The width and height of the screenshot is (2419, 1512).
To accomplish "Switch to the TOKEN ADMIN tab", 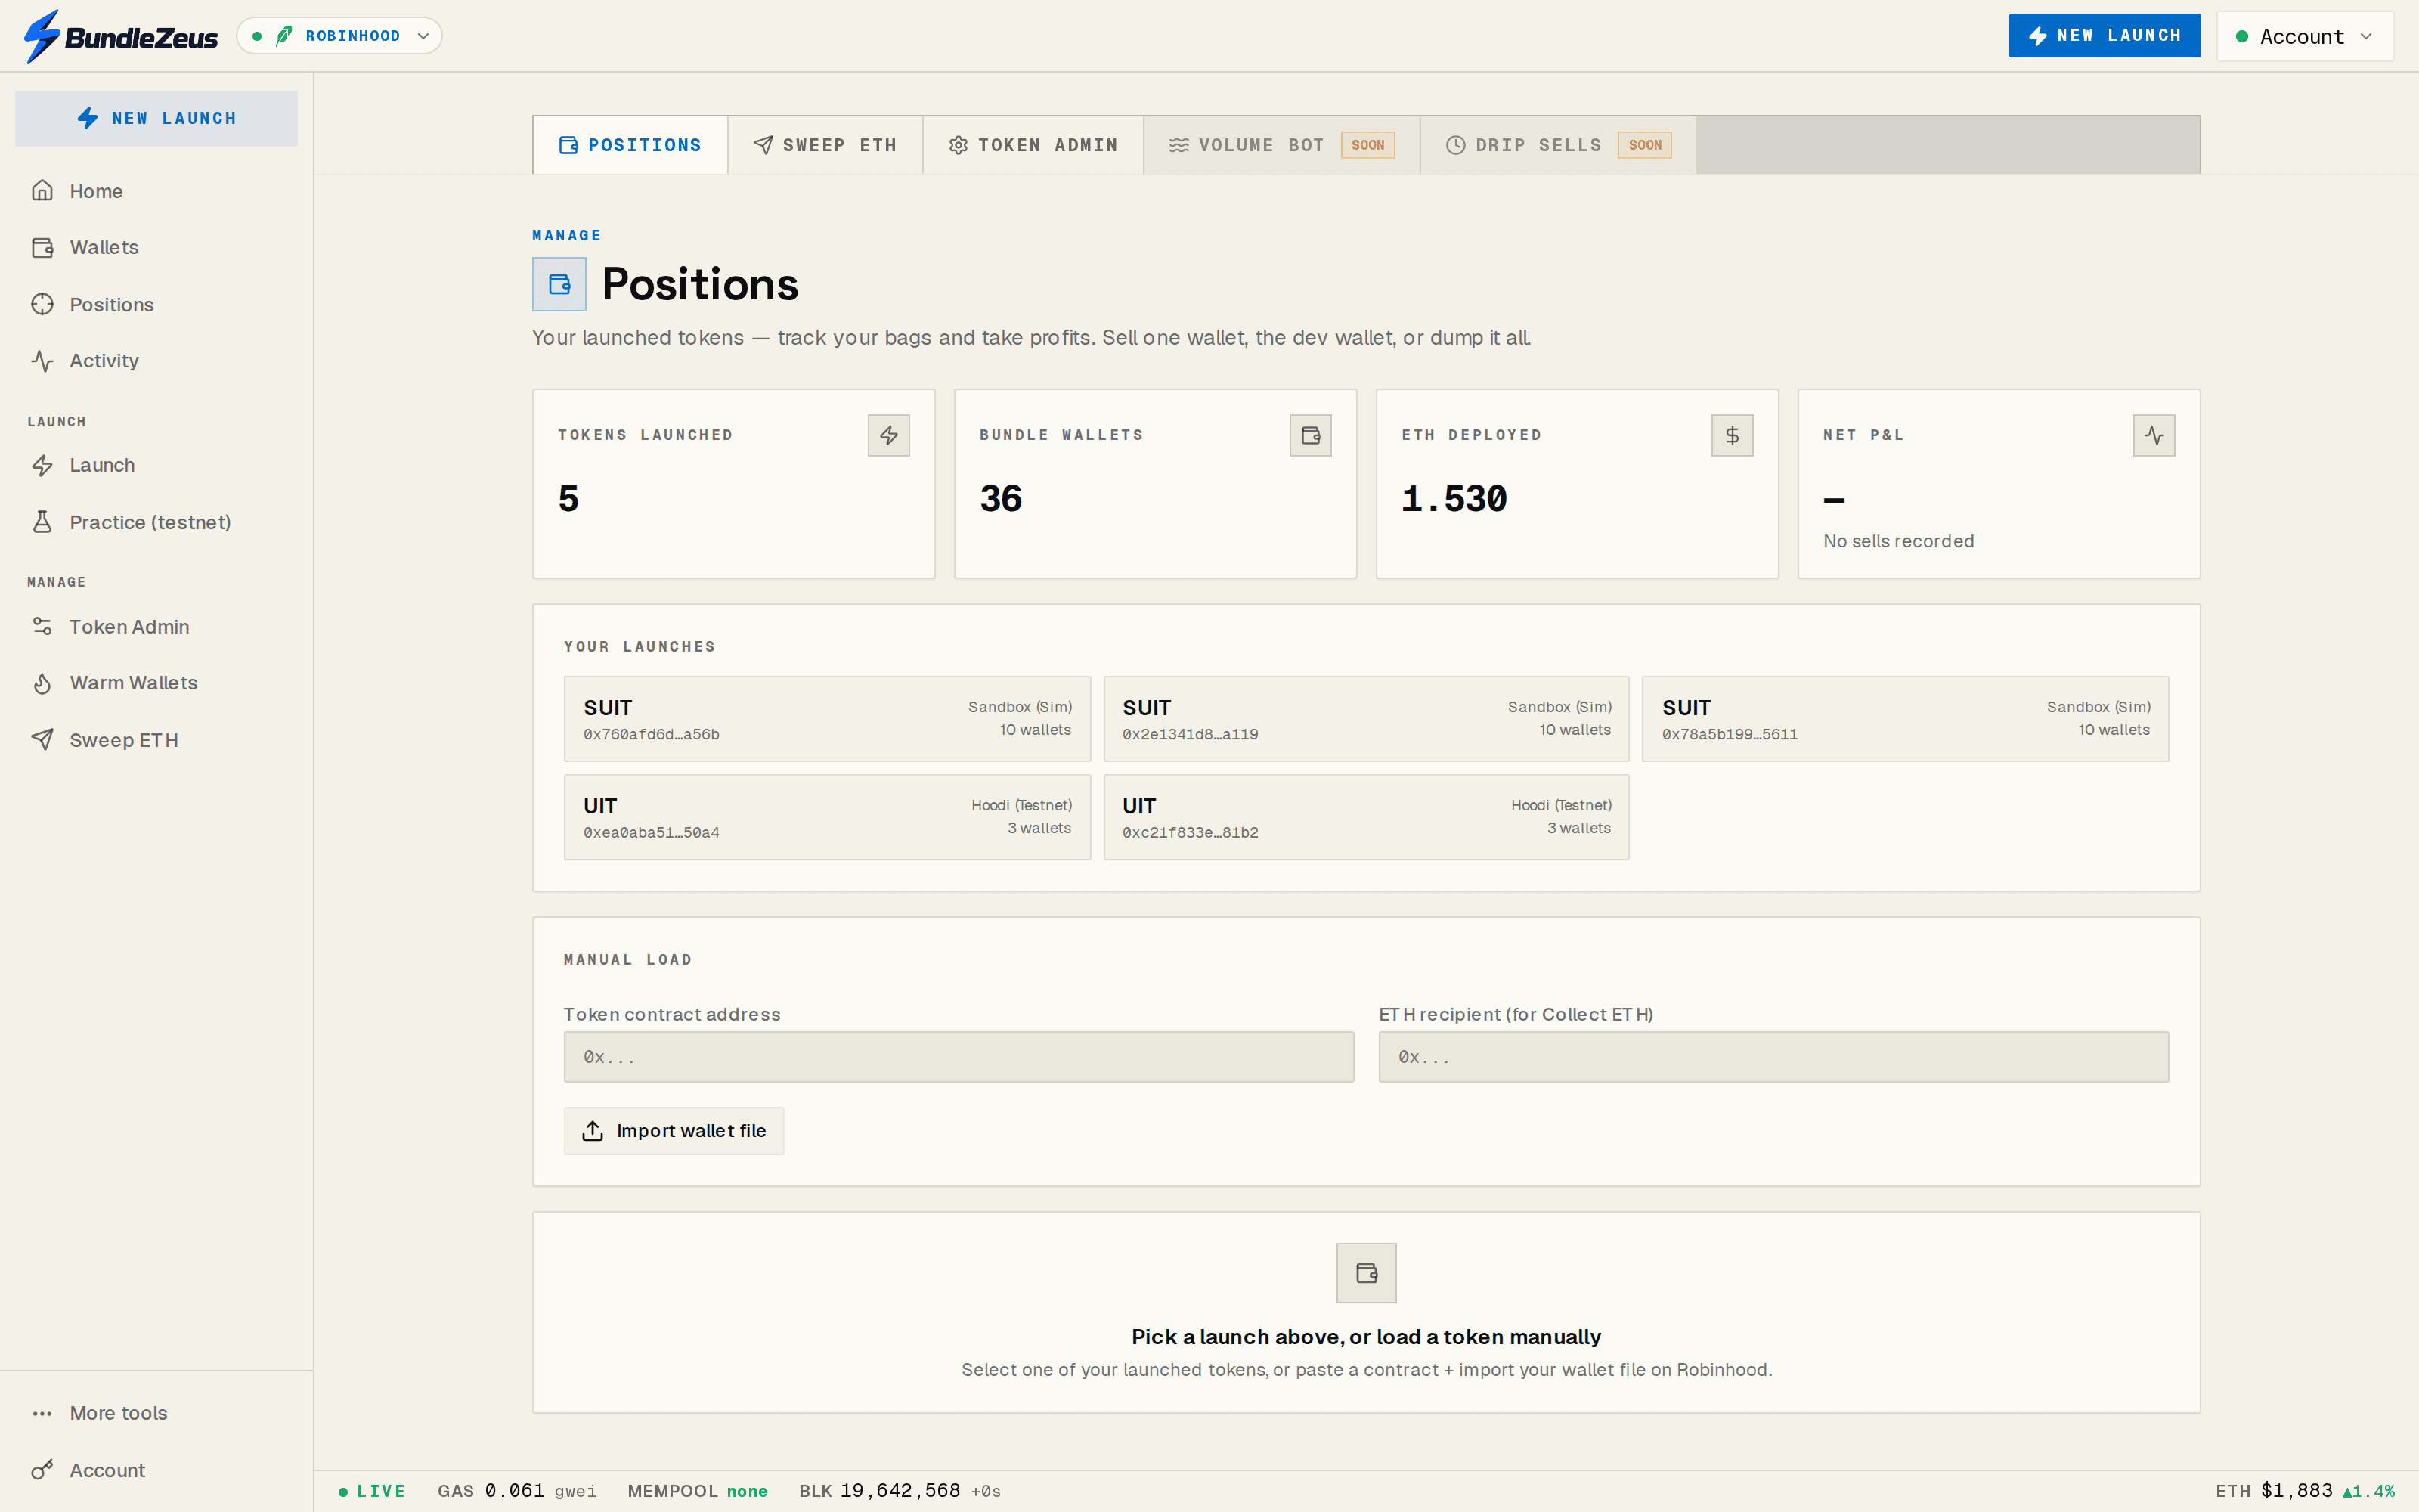I will pyautogui.click(x=1033, y=145).
